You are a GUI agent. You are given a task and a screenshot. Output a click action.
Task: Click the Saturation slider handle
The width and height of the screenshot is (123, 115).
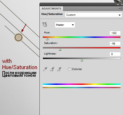point(60,50)
